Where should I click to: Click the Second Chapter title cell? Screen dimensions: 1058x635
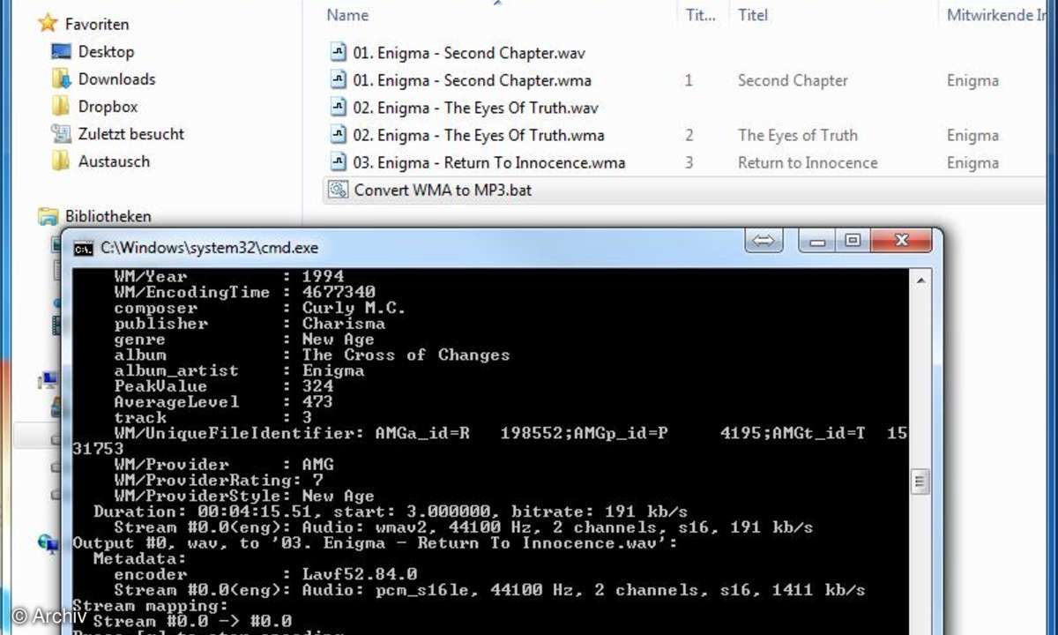click(793, 79)
